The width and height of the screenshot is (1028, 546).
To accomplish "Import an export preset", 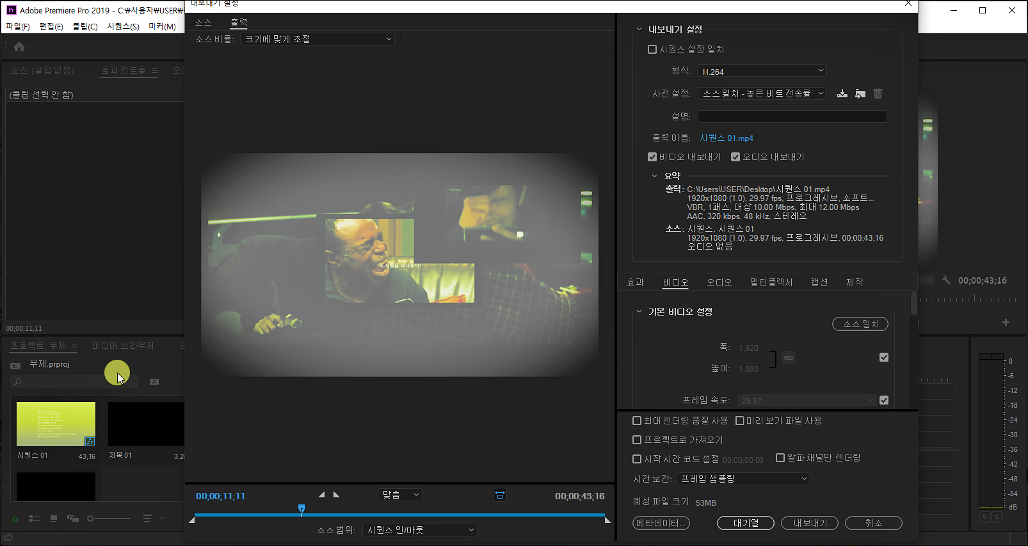I will click(860, 93).
